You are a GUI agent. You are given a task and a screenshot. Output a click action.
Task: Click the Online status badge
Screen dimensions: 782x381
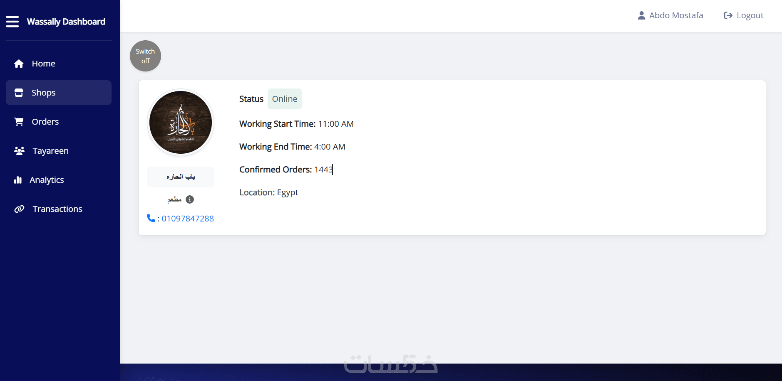click(285, 99)
